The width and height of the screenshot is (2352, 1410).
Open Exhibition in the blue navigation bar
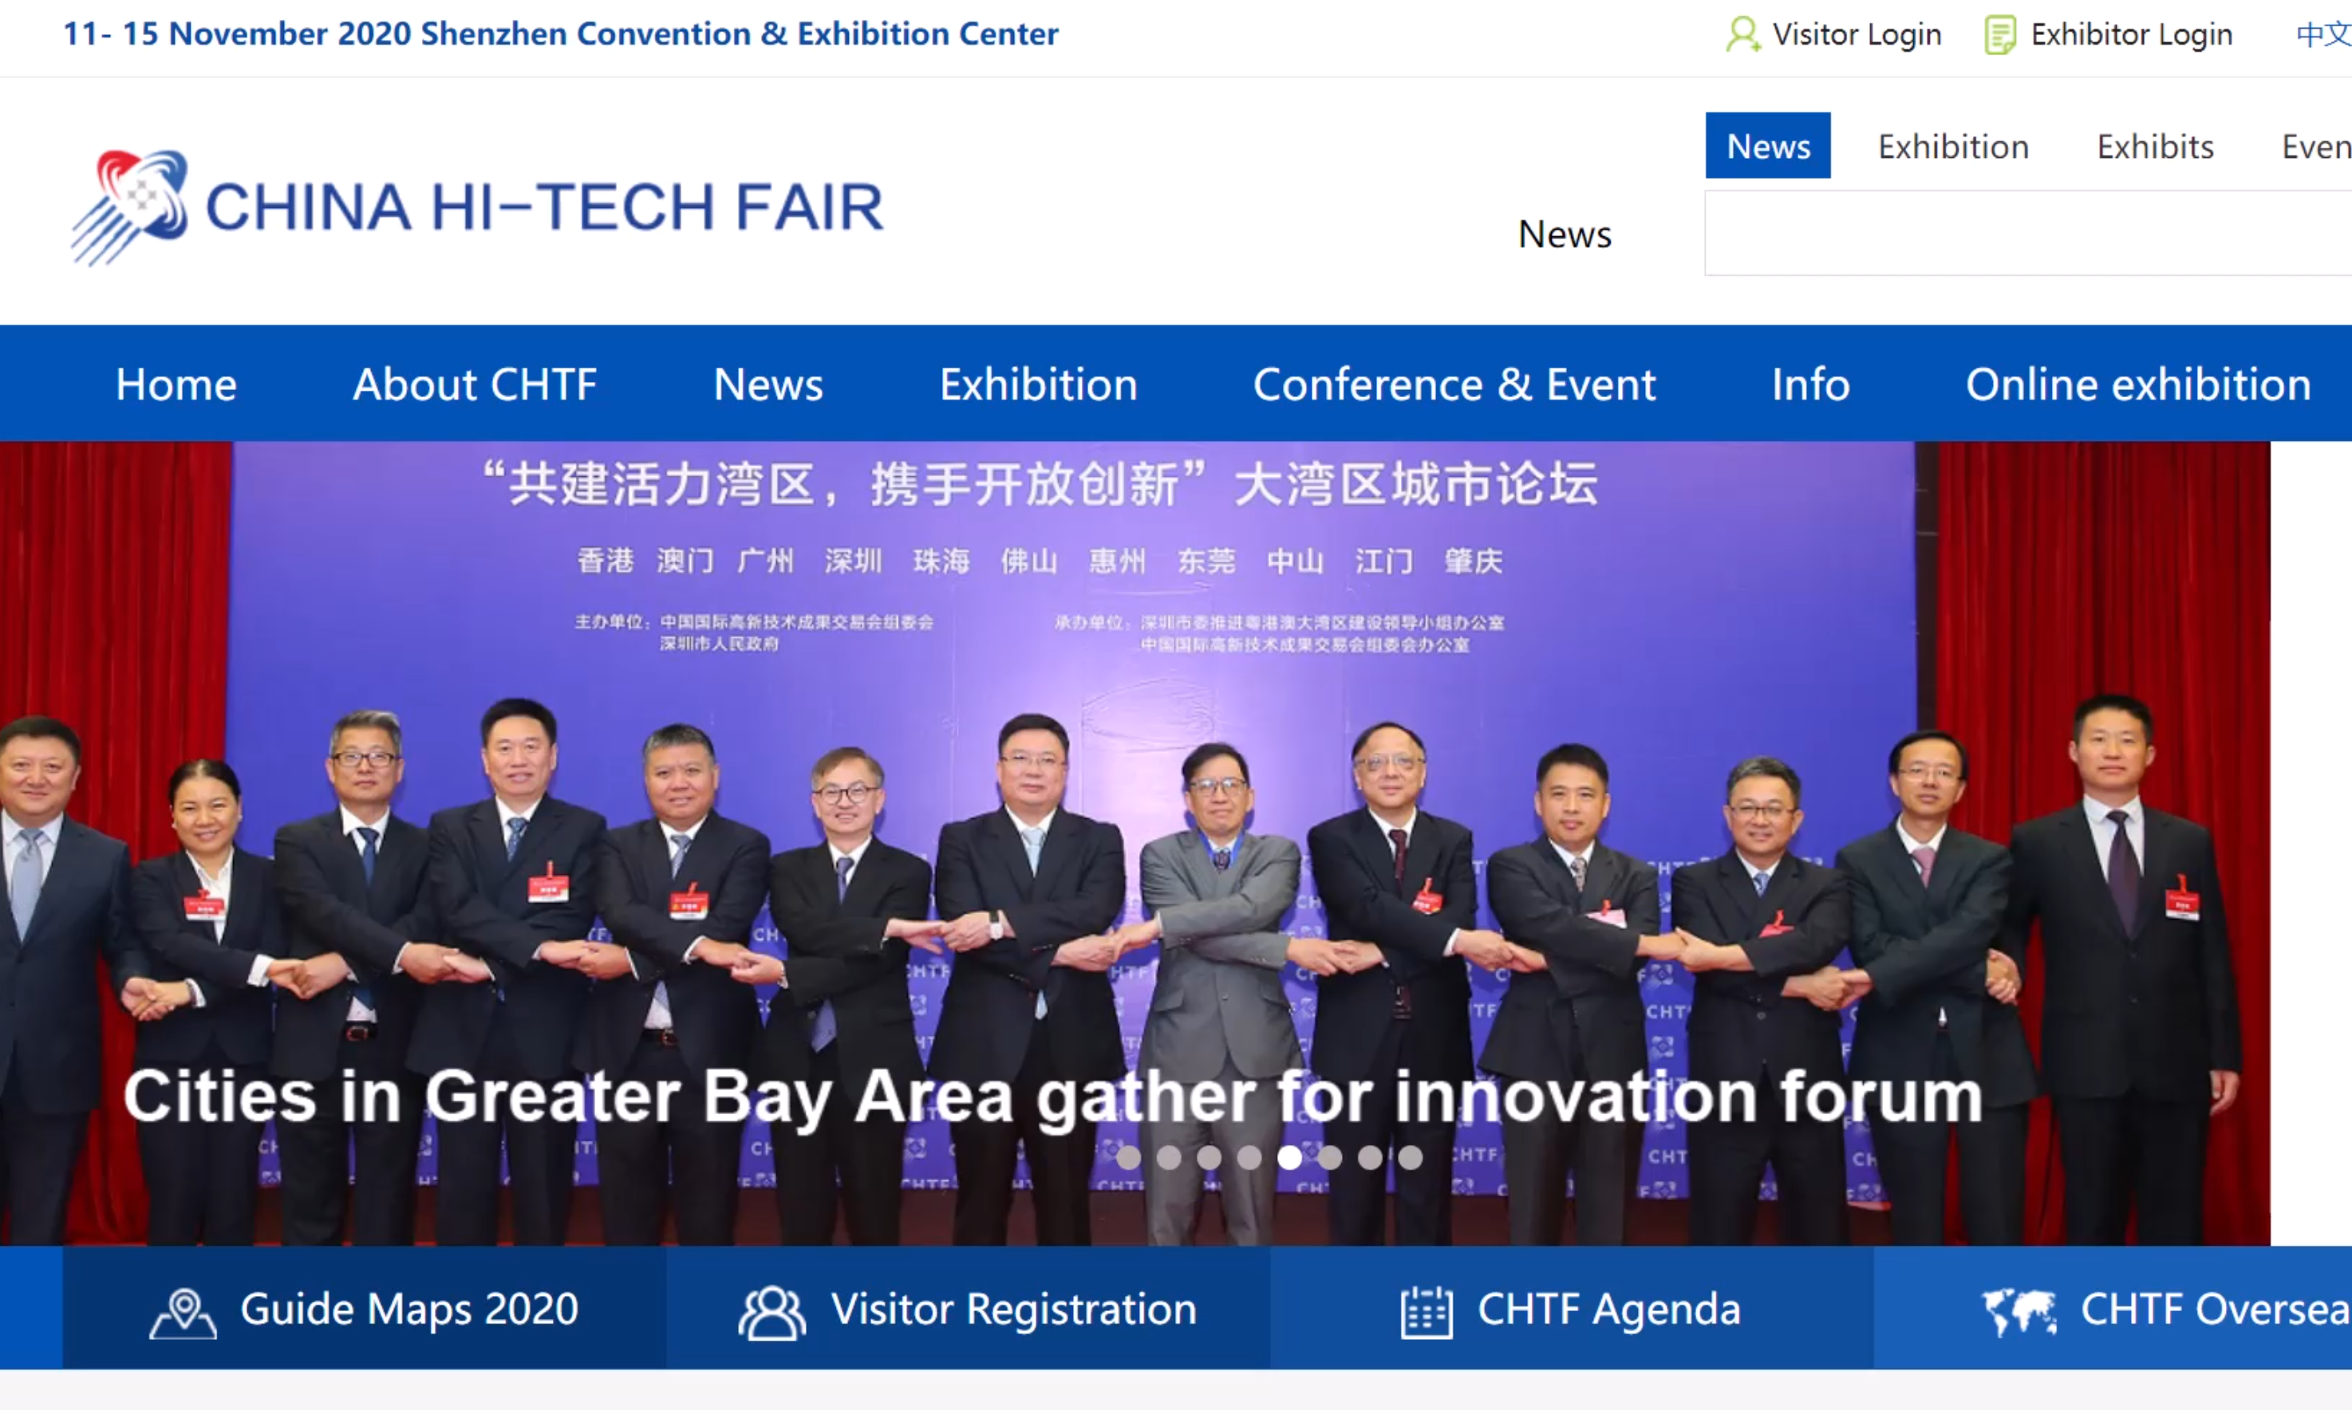click(1039, 385)
